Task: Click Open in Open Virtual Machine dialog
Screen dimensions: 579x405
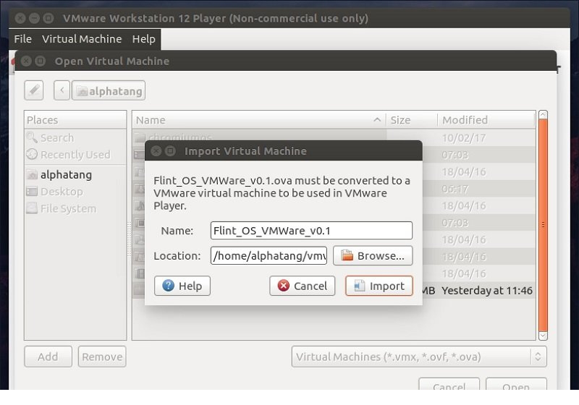Action: [516, 384]
